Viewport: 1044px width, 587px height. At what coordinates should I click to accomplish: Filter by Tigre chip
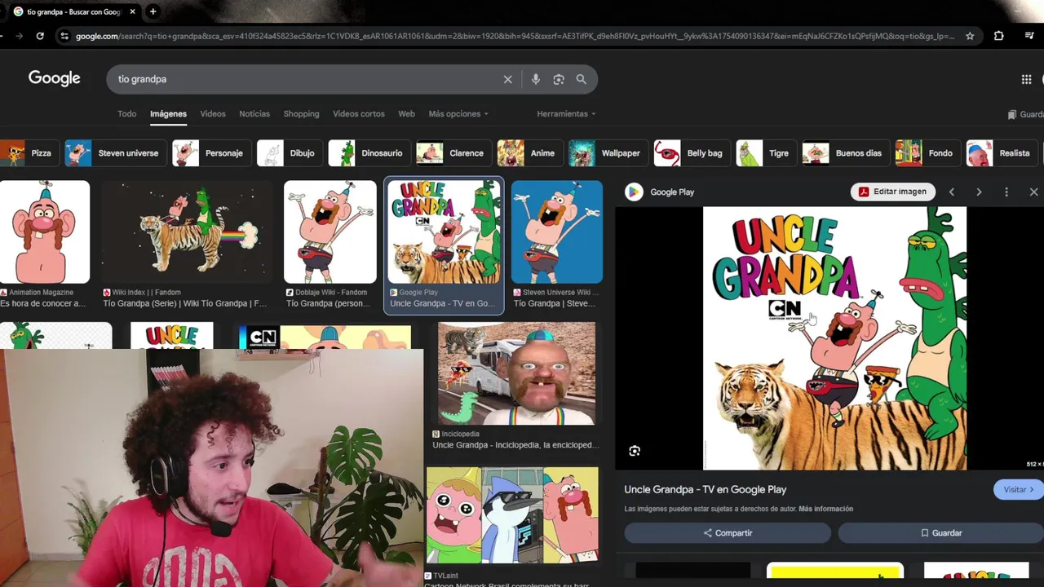pos(767,153)
